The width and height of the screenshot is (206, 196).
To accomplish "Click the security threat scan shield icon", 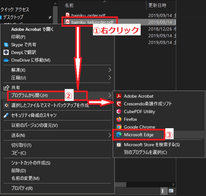I will coord(6,115).
